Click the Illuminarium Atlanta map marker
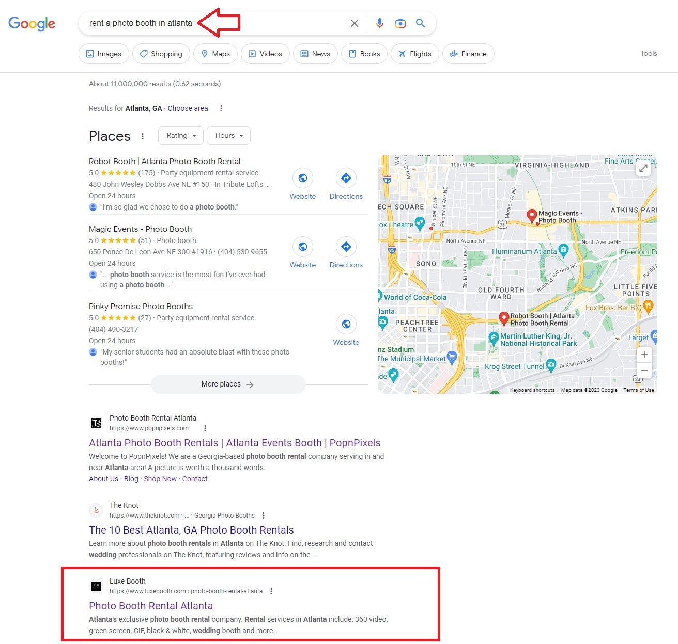The height and width of the screenshot is (644, 678). tap(564, 250)
